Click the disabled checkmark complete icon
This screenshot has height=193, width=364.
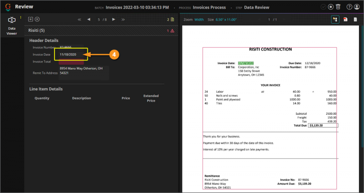323,7
